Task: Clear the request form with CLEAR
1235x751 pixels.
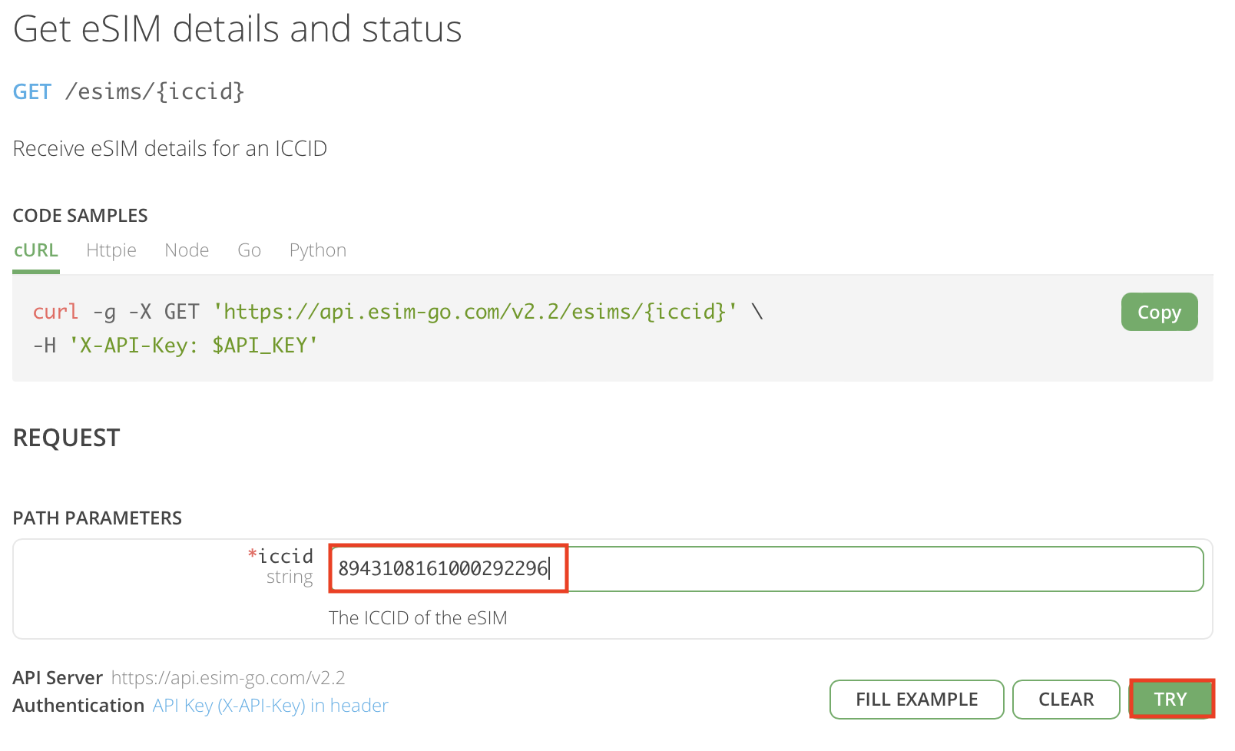Action: (x=1066, y=699)
